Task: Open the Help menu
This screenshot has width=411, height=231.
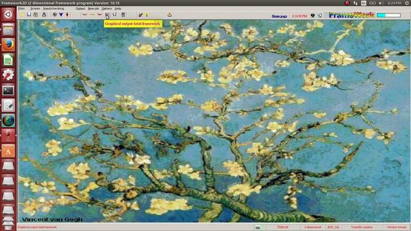Action: pyautogui.click(x=118, y=8)
